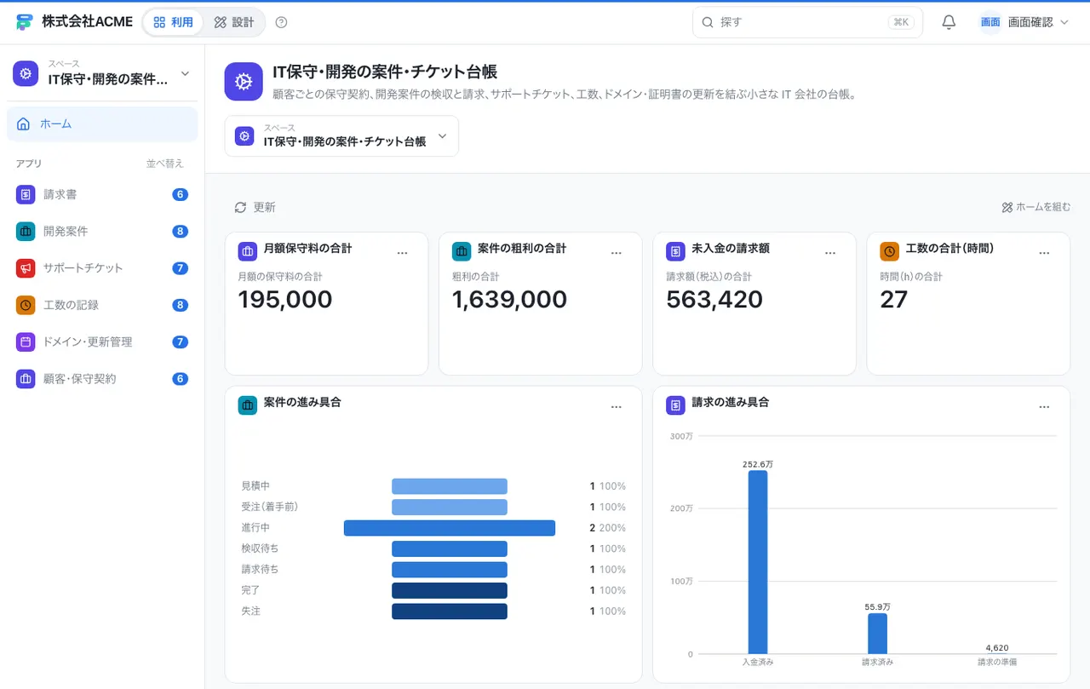The width and height of the screenshot is (1090, 689).
Task: Click the 入金済み bar in the chart
Action: (x=758, y=562)
